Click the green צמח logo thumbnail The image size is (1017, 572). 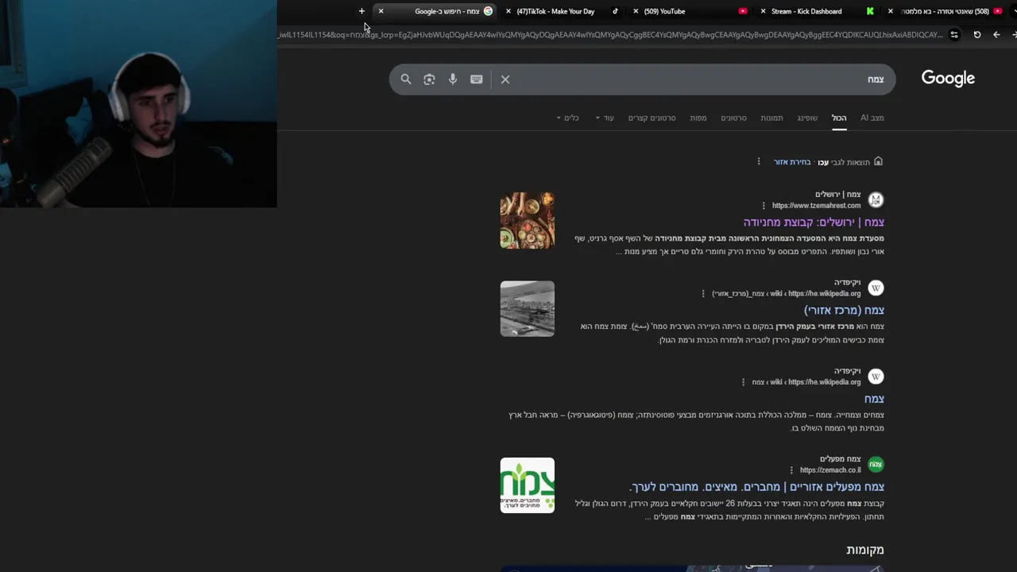tap(528, 485)
